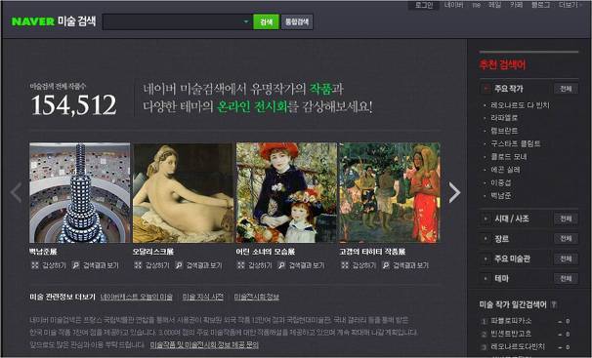Open the search box autocomplete dropdown arrow
Screen dimensions: 592x358
point(246,21)
